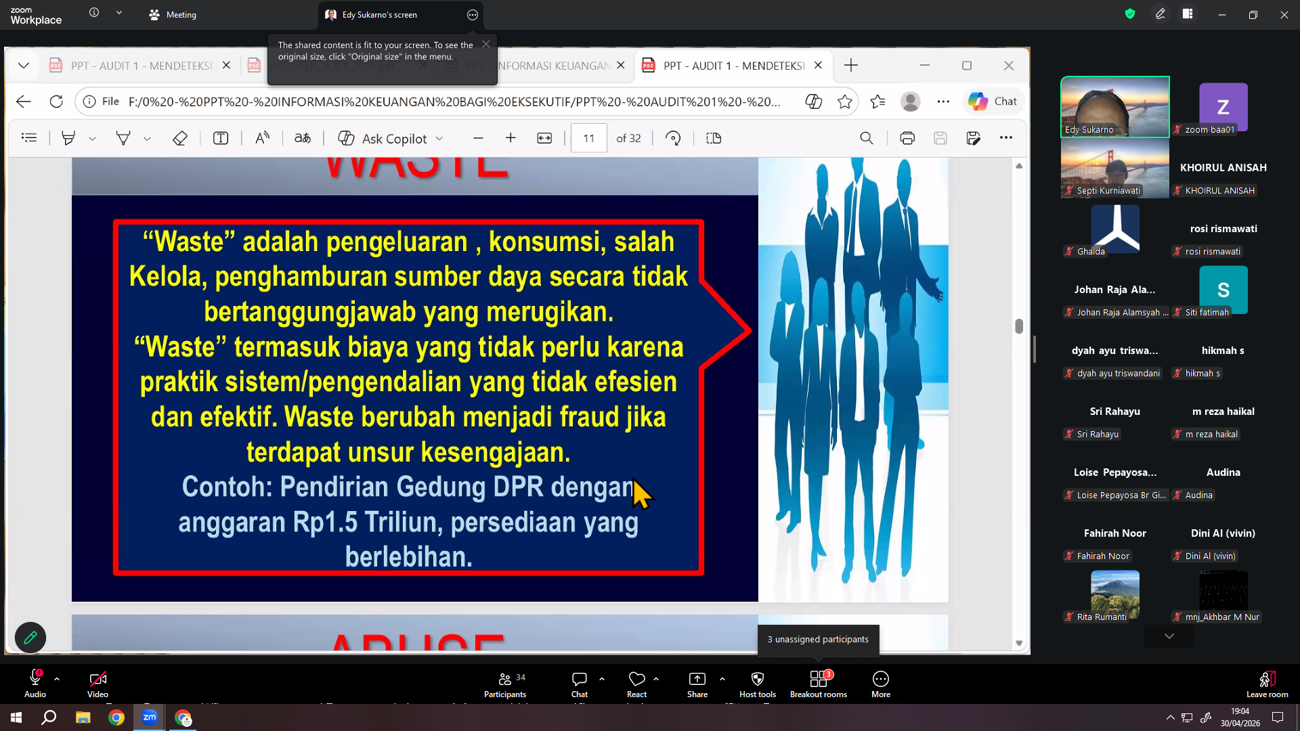
Task: Open Host tools
Action: (758, 684)
